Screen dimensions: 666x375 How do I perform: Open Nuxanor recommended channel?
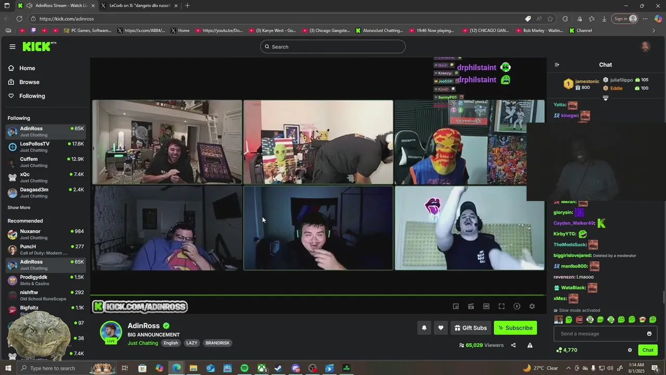point(45,234)
